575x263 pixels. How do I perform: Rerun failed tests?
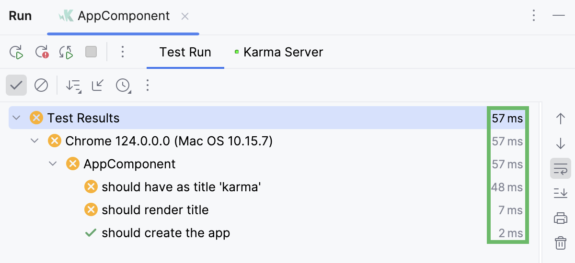42,52
